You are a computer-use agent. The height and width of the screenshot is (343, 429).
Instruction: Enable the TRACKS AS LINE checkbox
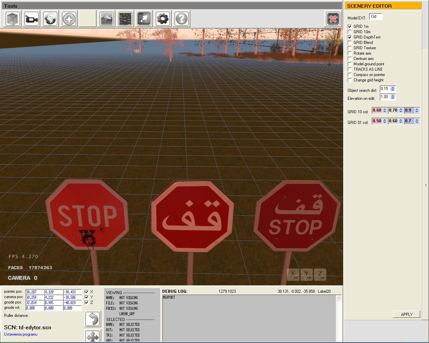click(350, 69)
